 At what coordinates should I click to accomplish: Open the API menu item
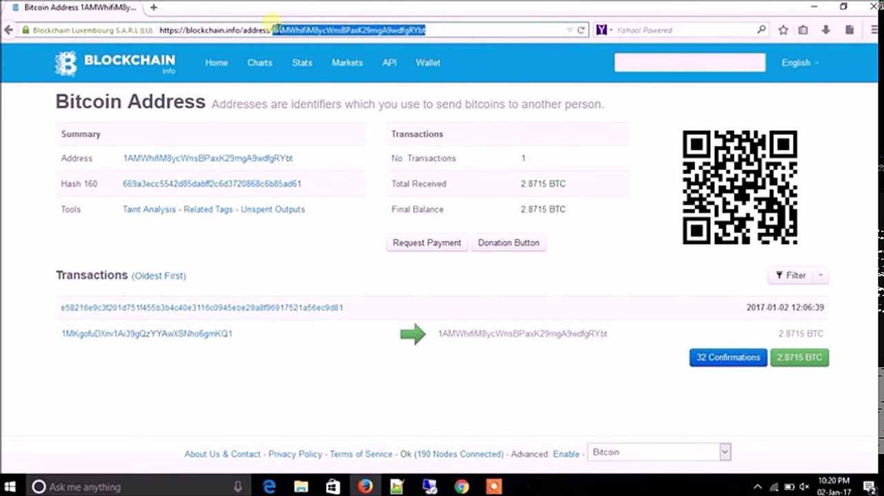click(x=389, y=63)
